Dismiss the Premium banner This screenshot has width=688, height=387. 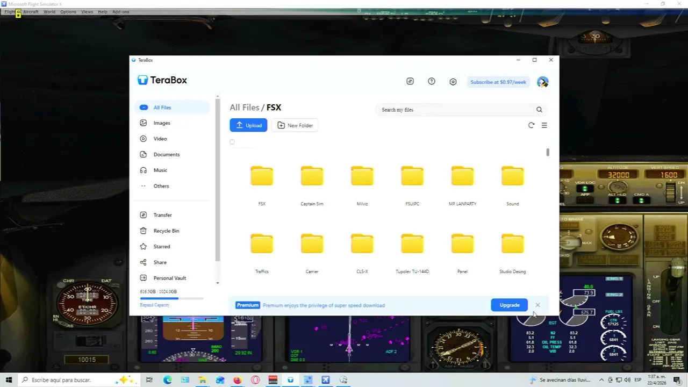point(537,305)
